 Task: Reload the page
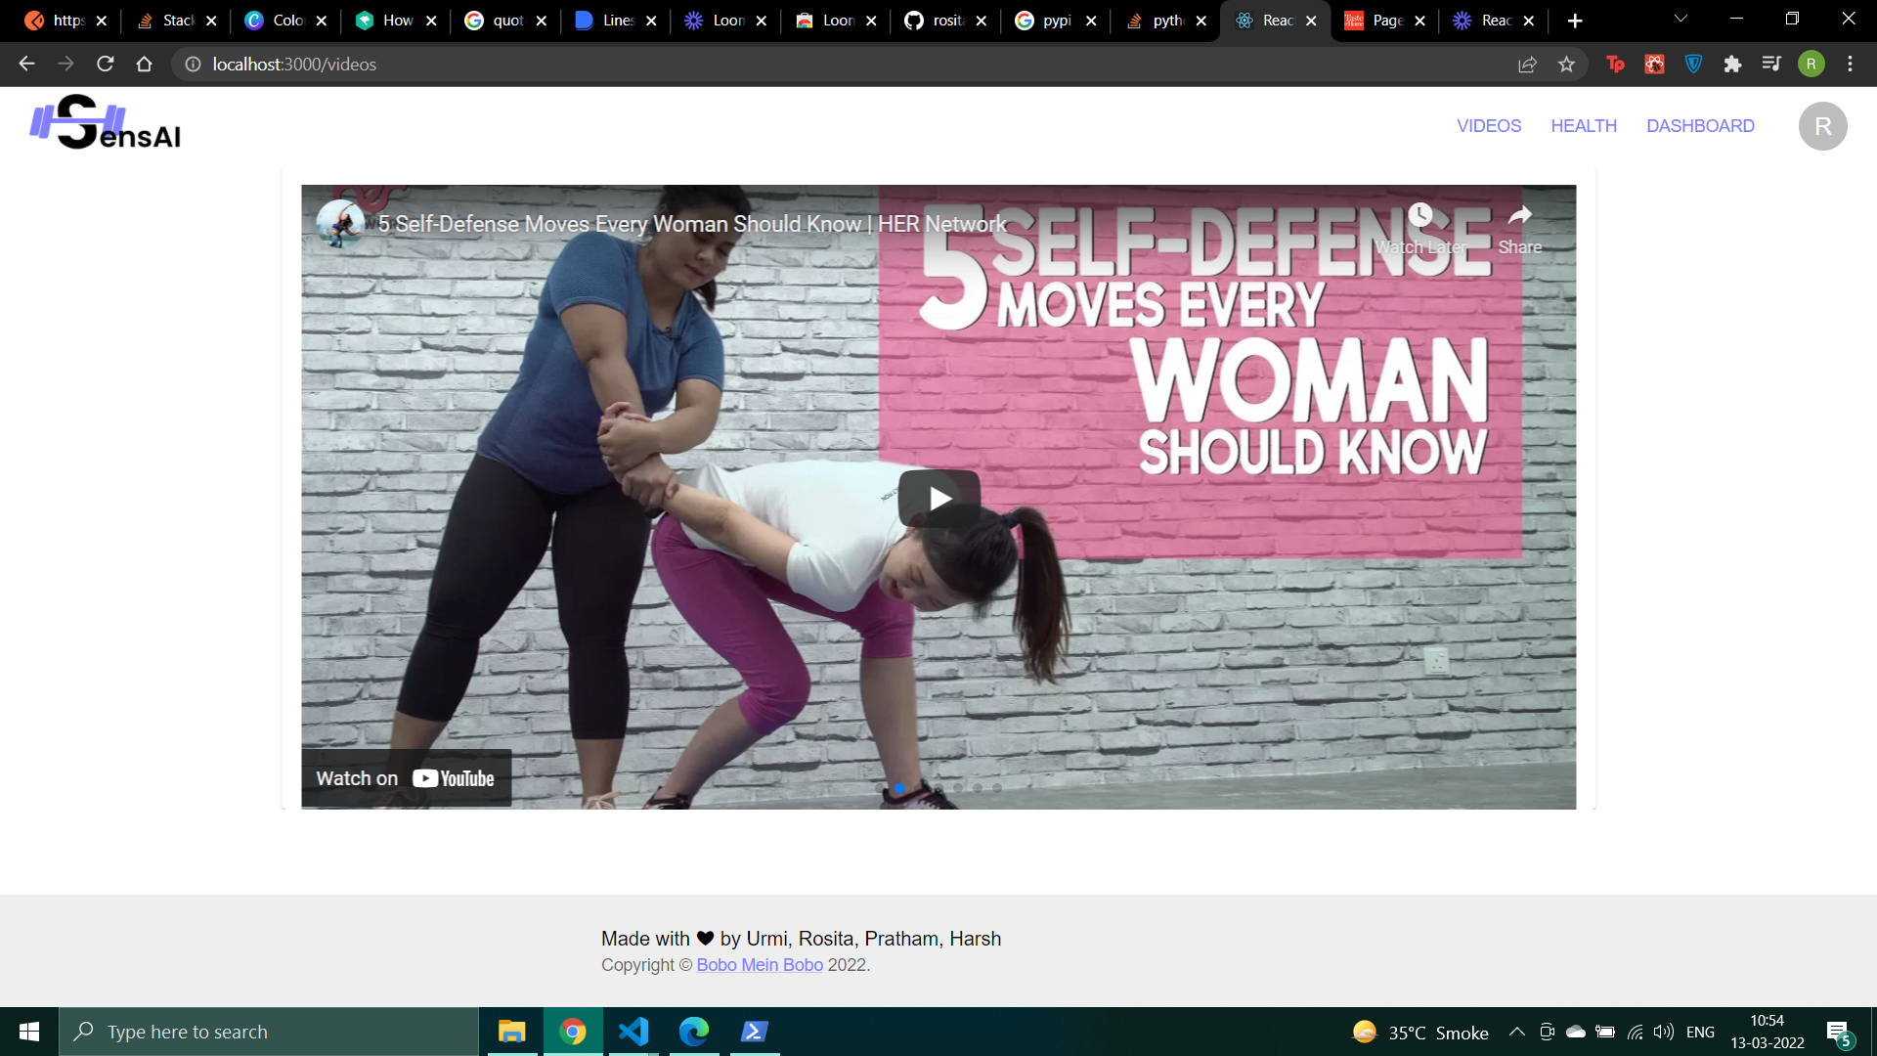pyautogui.click(x=106, y=65)
